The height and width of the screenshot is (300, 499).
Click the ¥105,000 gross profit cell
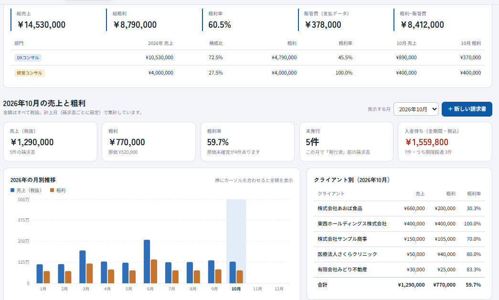445,239
